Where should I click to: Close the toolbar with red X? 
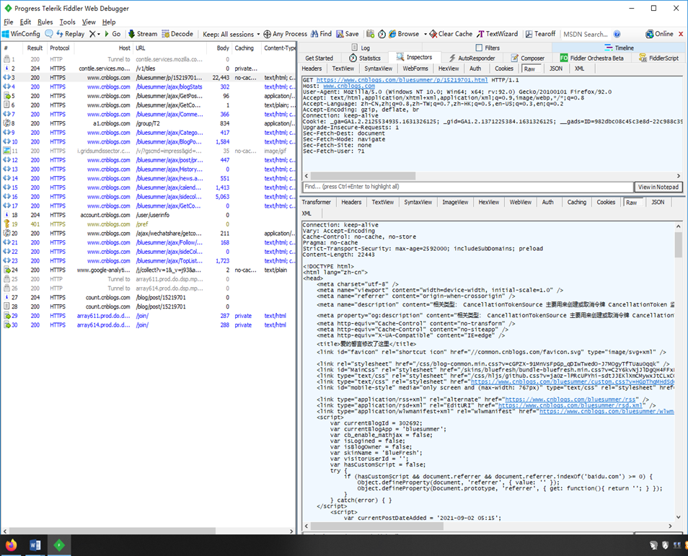click(681, 34)
